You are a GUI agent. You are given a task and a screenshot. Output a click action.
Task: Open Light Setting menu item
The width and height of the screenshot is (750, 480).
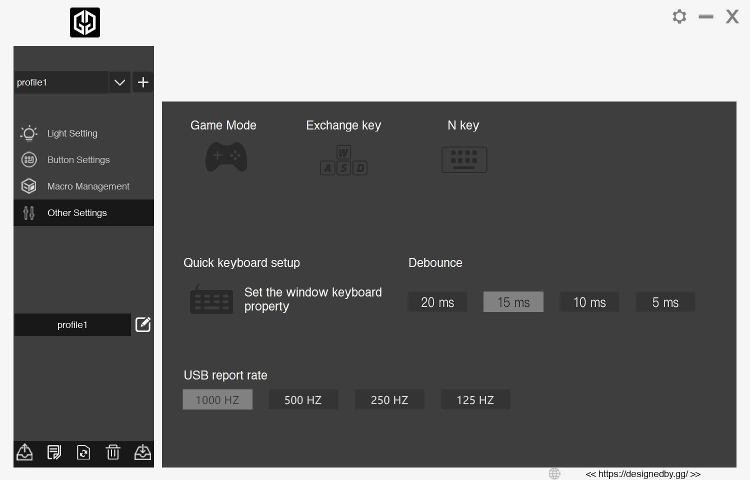coord(83,133)
